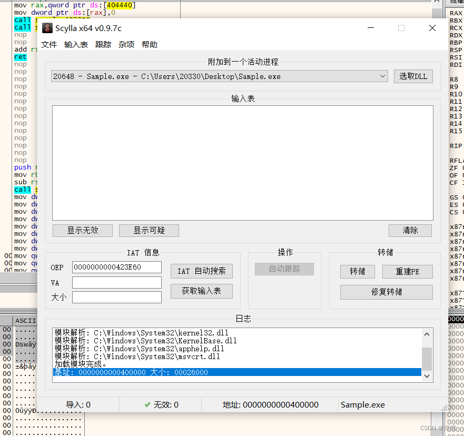Click Sample.exe in the status bar
Viewport: 464px width, 436px height.
point(363,404)
